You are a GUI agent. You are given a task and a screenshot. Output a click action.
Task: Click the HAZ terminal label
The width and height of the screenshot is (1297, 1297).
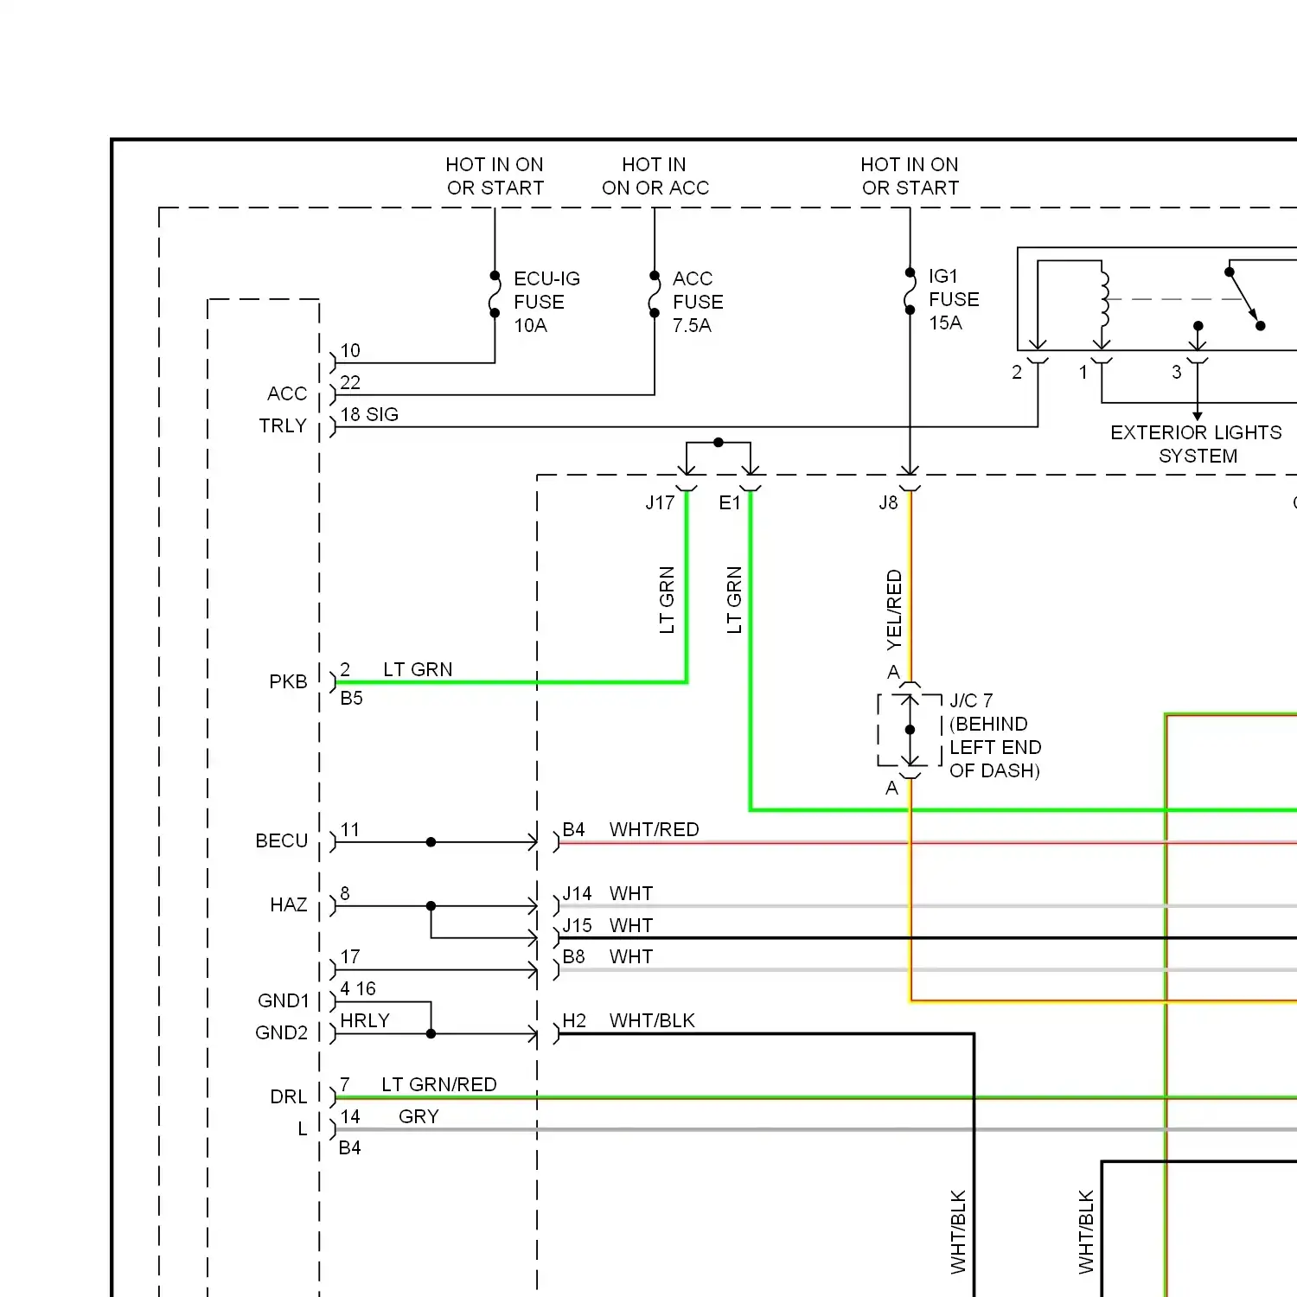pyautogui.click(x=288, y=904)
